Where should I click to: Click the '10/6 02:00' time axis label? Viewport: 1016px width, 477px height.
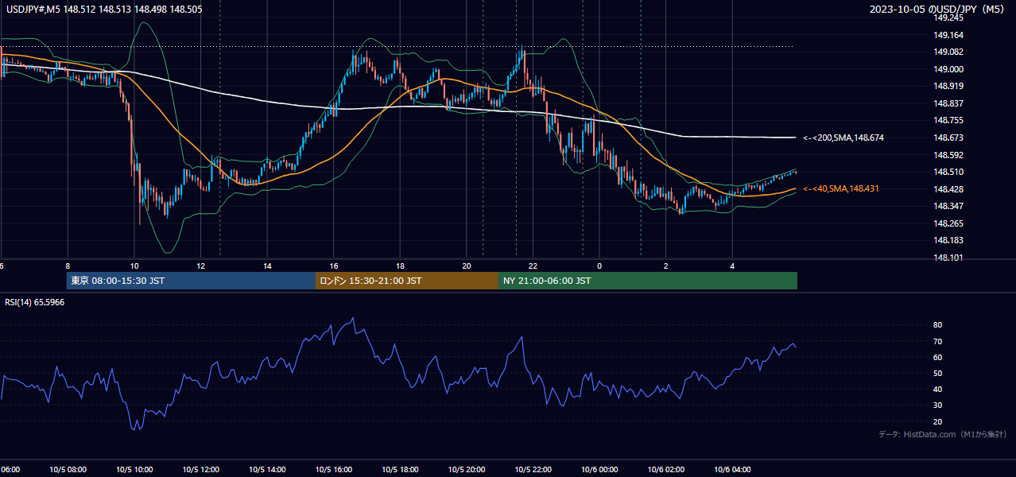pyautogui.click(x=666, y=470)
